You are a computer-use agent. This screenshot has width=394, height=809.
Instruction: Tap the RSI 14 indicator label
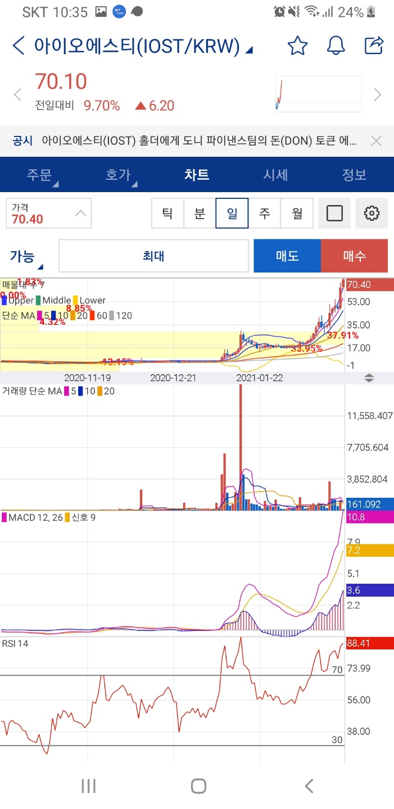tap(15, 644)
